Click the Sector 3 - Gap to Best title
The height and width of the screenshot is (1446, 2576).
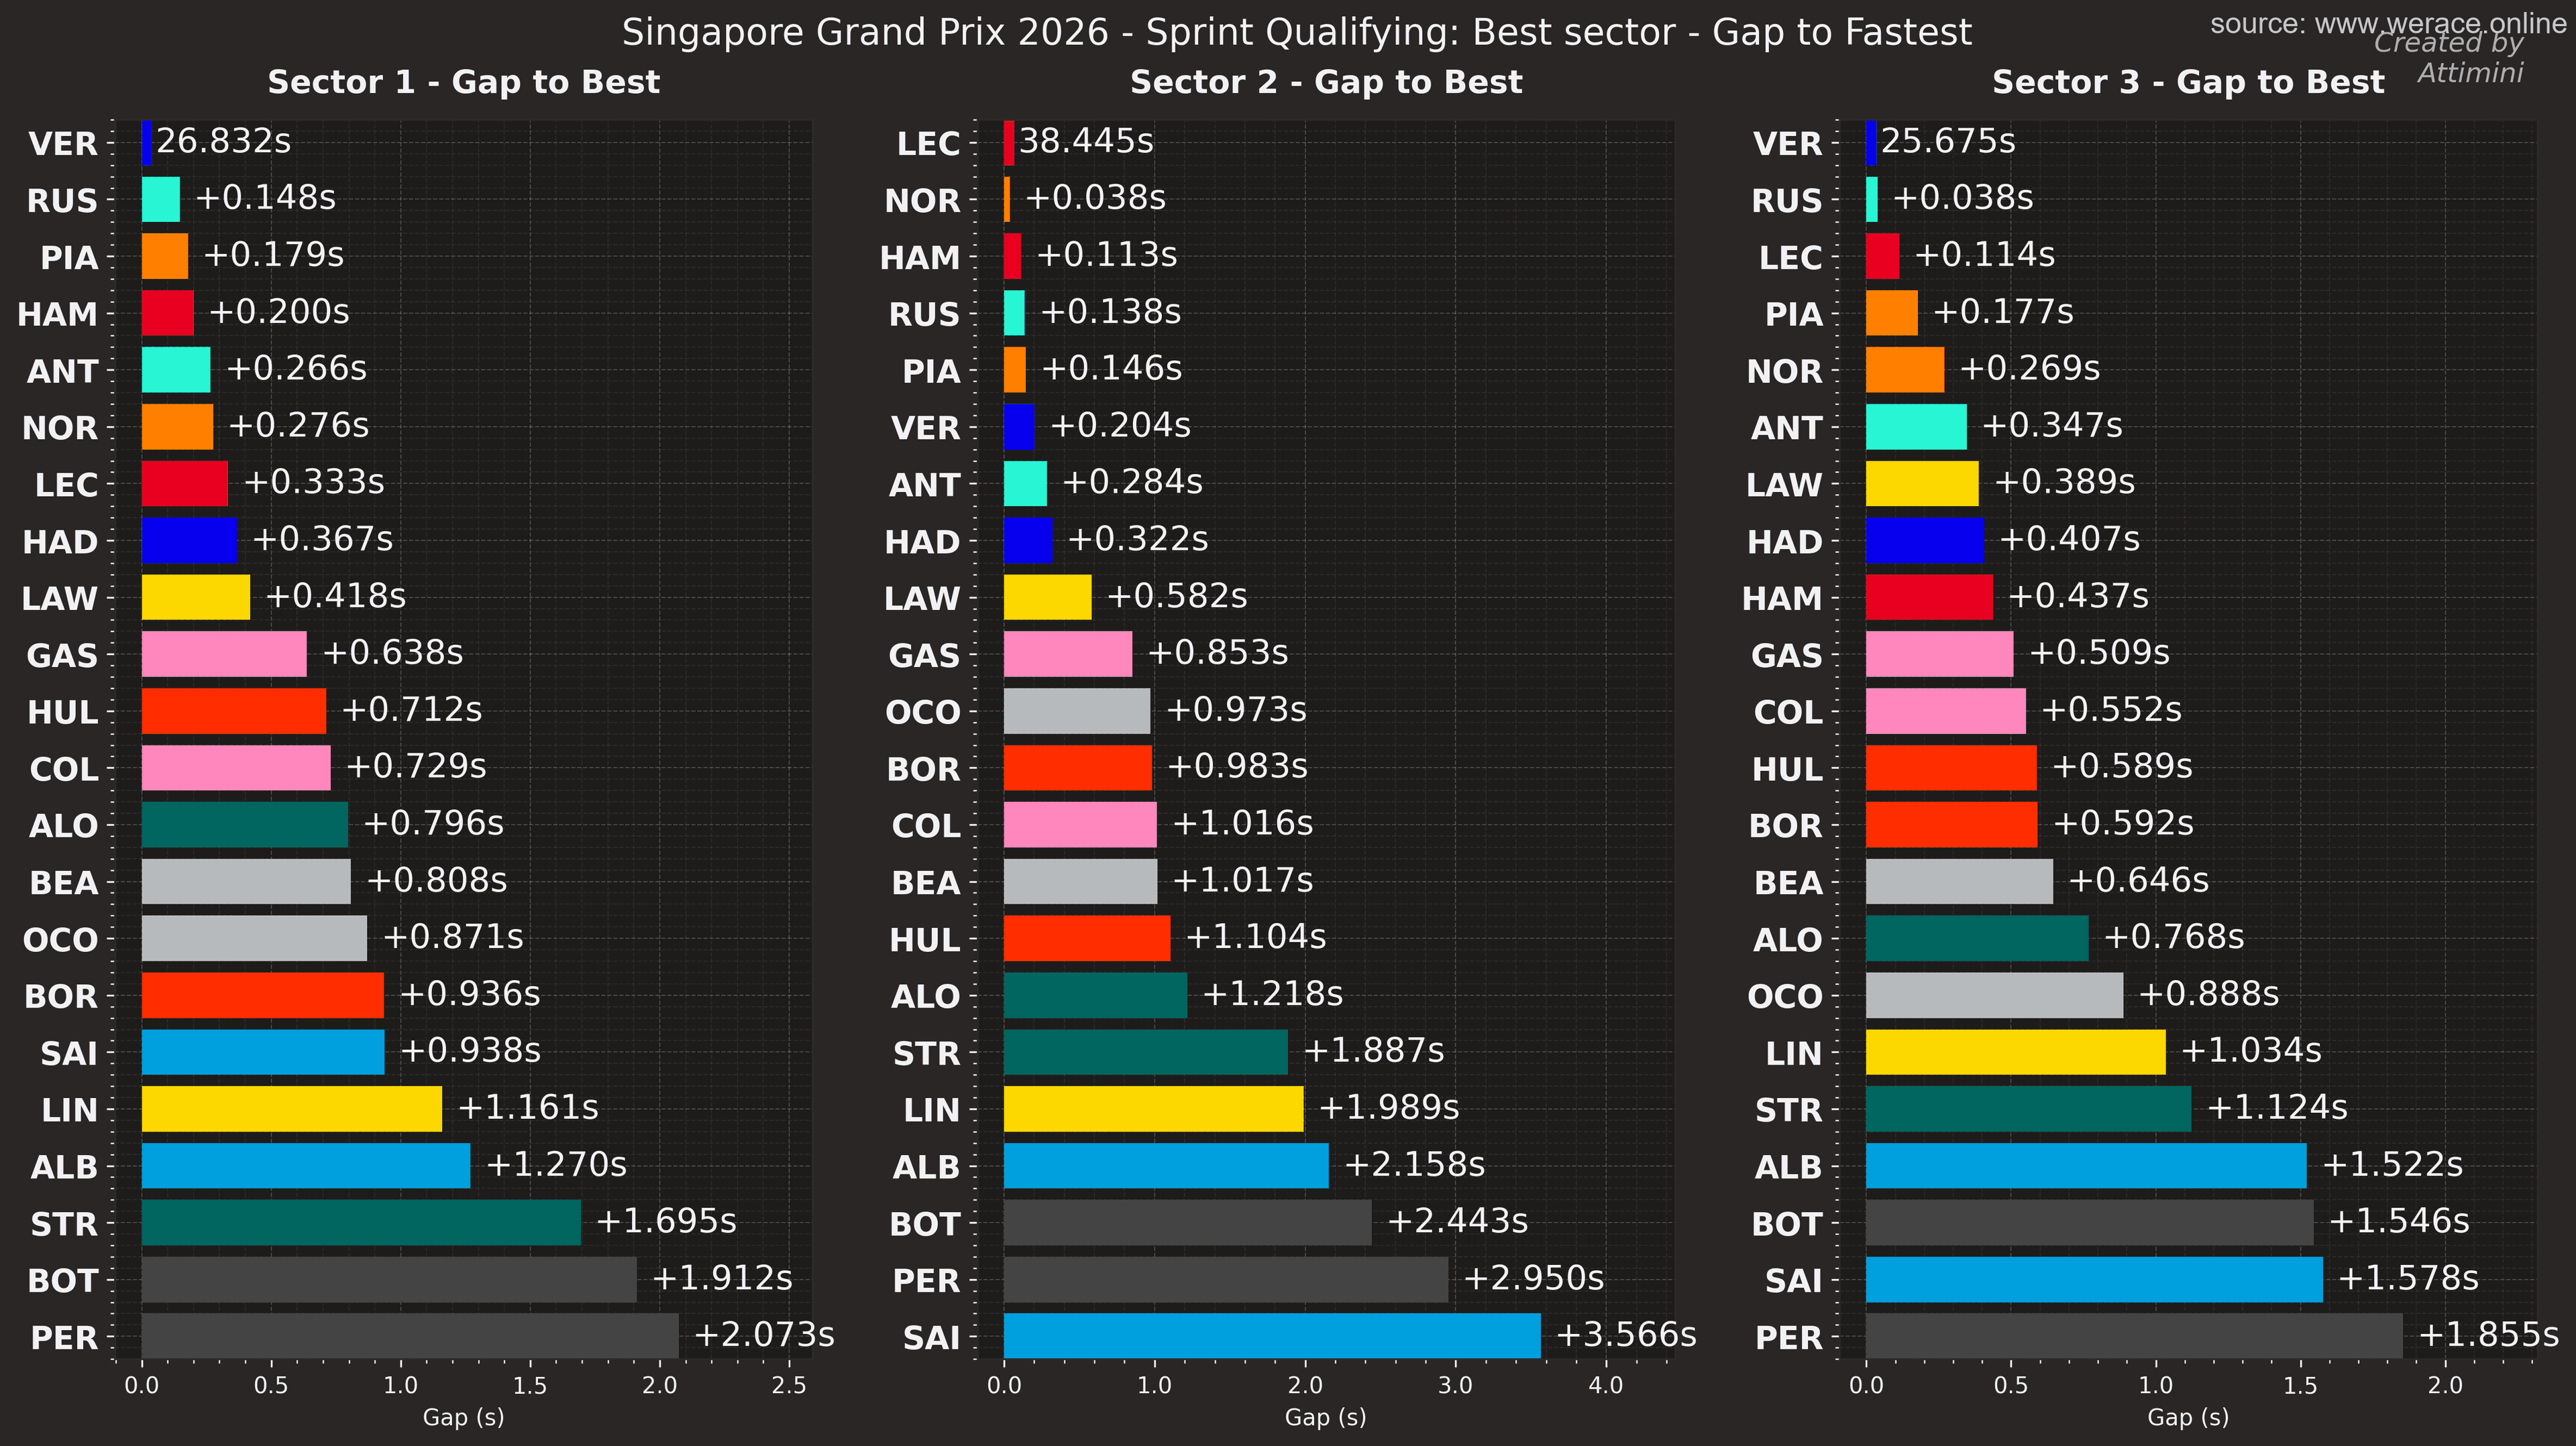[x=2188, y=82]
